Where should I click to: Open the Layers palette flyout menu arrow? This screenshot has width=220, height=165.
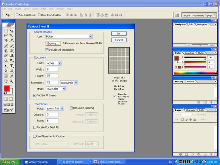pos(215,110)
